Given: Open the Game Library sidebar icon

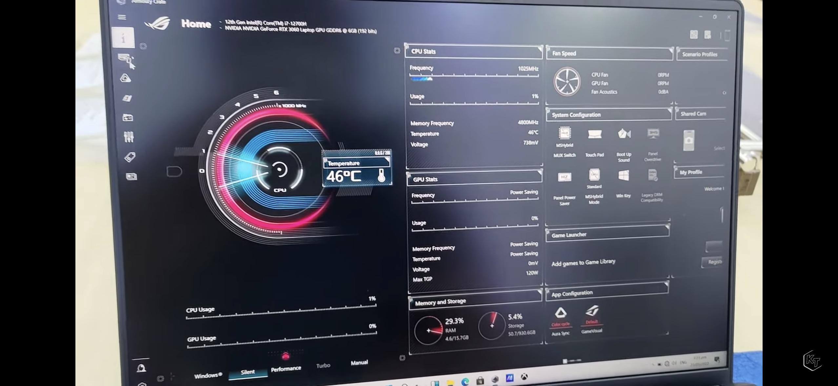Looking at the screenshot, I should [x=128, y=118].
